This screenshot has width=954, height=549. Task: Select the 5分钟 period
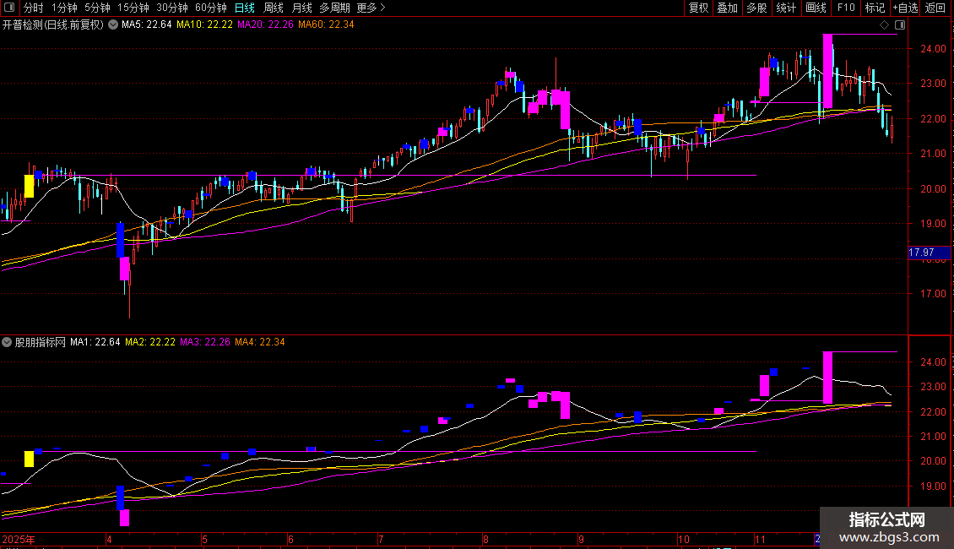pyautogui.click(x=97, y=8)
